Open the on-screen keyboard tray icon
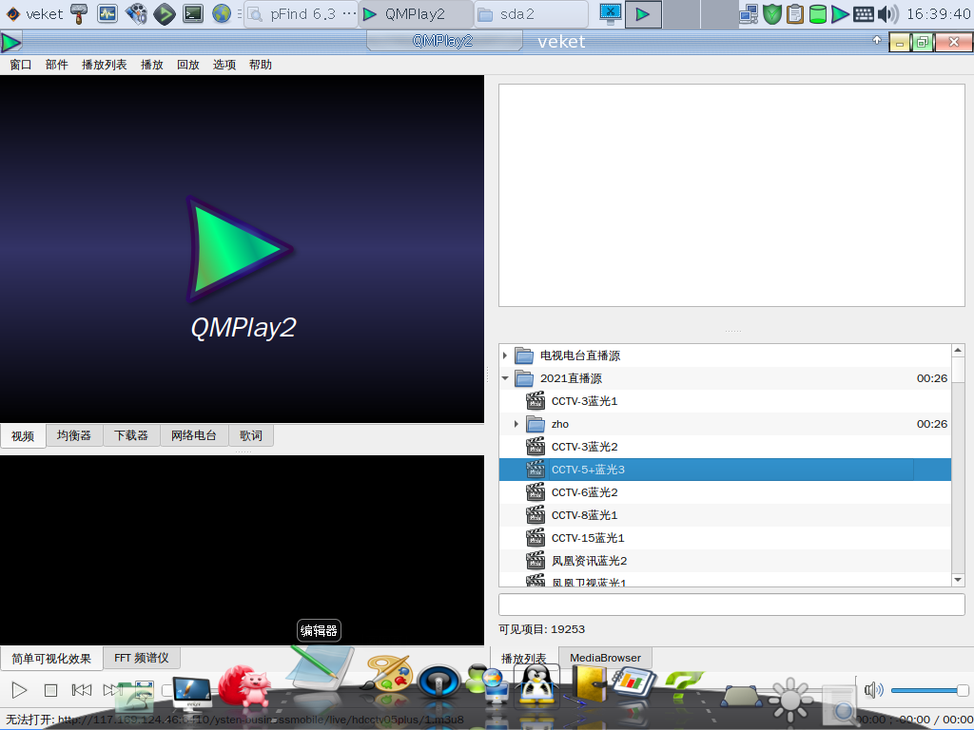Image resolution: width=974 pixels, height=730 pixels. [864, 13]
